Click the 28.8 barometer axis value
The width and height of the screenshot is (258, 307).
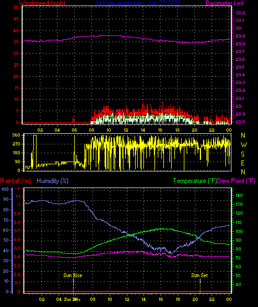pos(240,122)
